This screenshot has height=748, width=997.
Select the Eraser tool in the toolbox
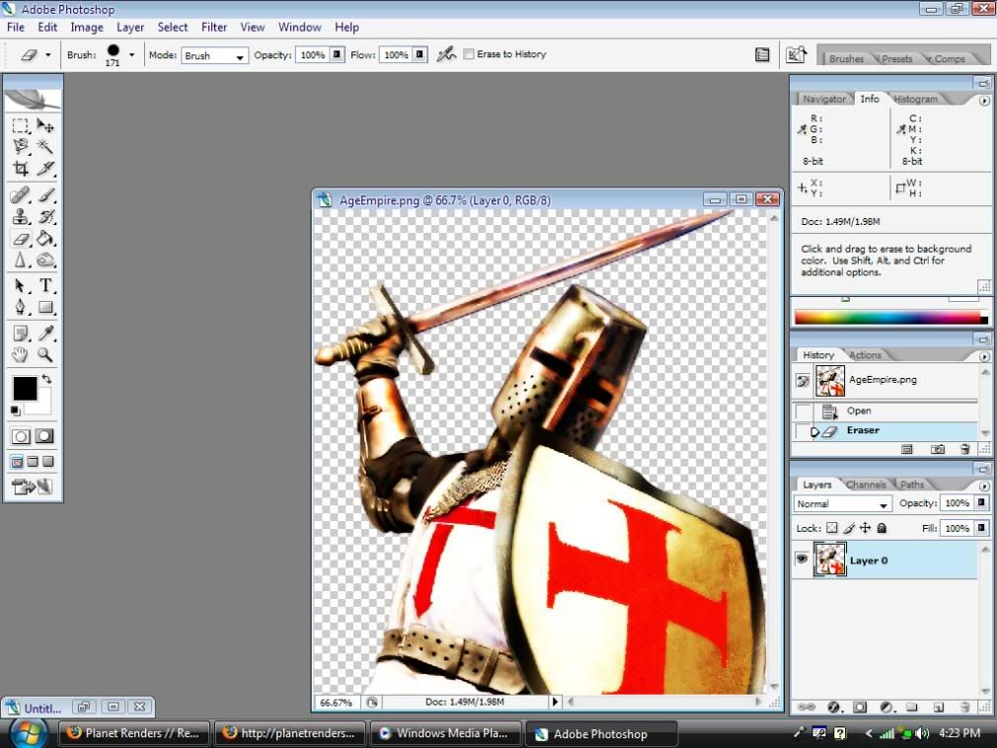(x=21, y=239)
